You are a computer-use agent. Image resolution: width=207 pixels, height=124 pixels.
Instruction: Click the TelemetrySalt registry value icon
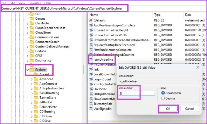(x=91, y=104)
